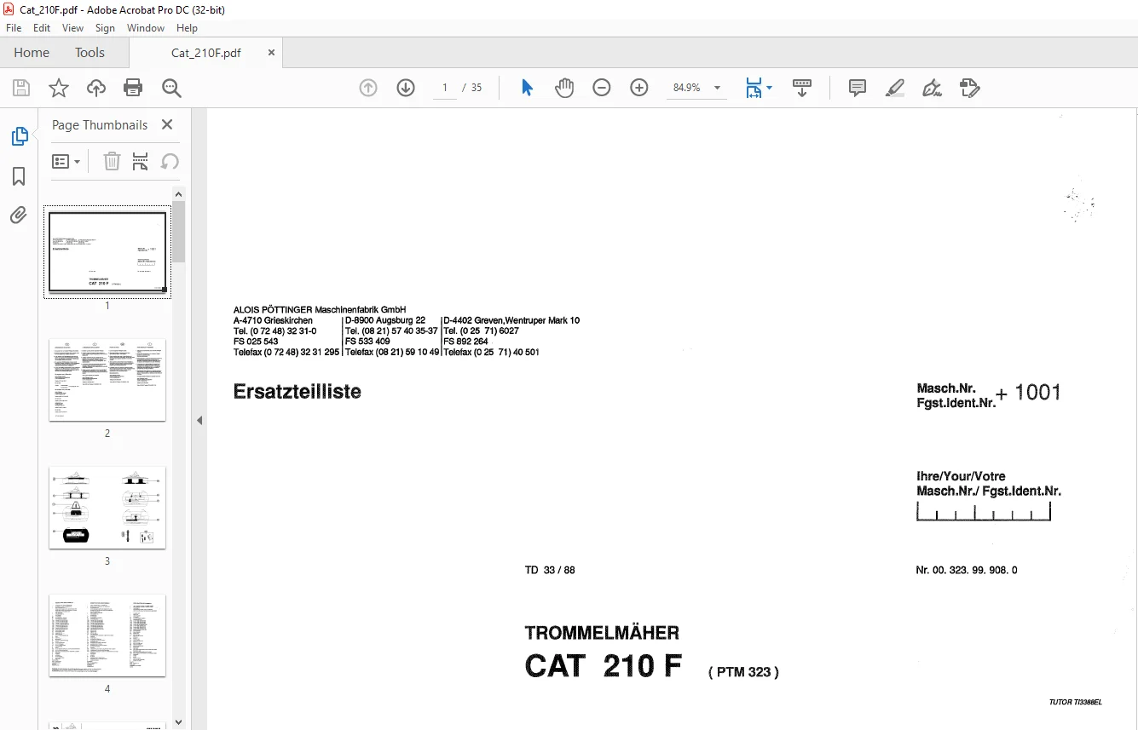Click ALOIS PÖTTINGER Maschinenfabrik GmbH text

coord(320,310)
